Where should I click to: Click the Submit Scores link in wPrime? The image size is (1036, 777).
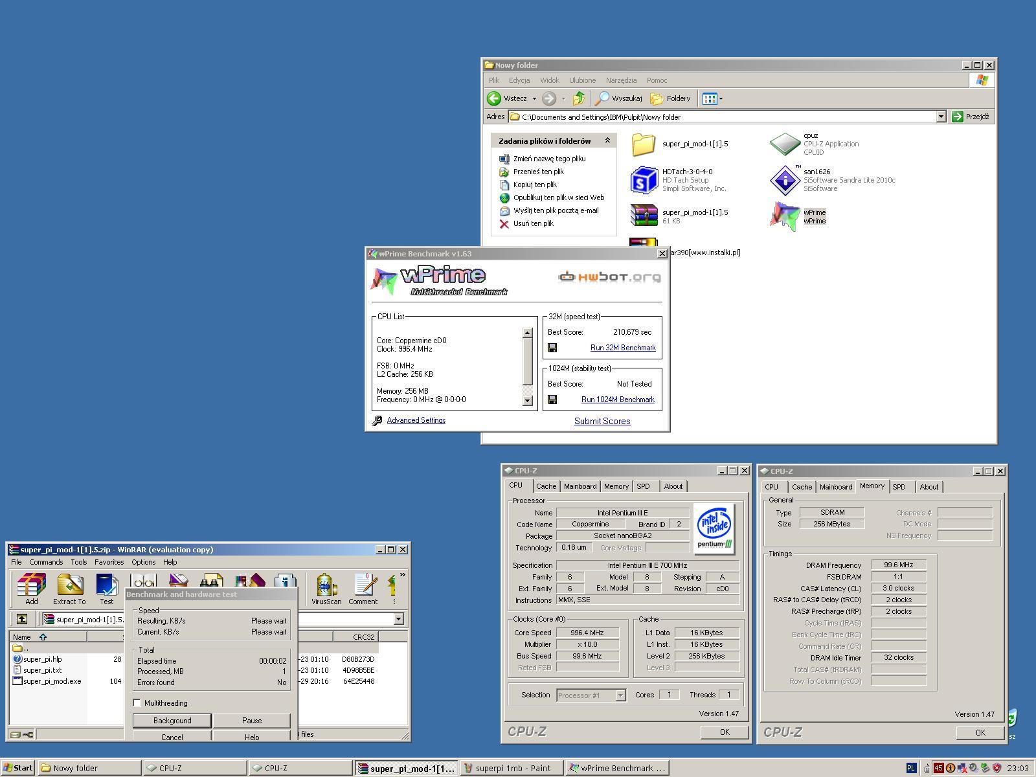602,421
